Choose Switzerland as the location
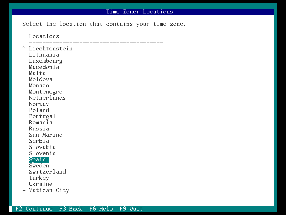Image resolution: width=286 pixels, height=215 pixels. [x=47, y=172]
